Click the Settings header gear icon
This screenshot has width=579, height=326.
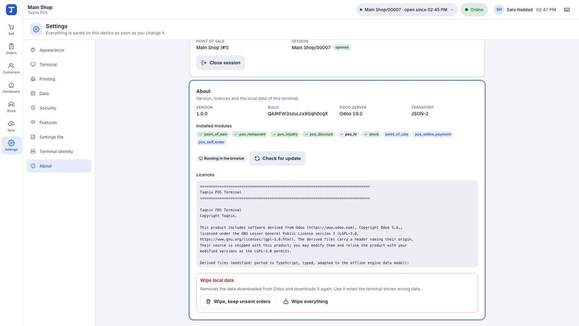(36, 29)
